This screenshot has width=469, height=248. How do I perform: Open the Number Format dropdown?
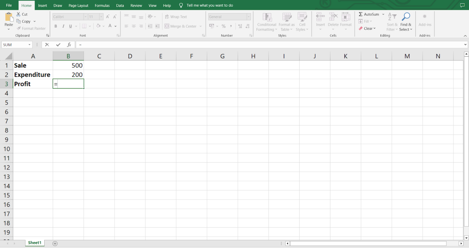[248, 16]
